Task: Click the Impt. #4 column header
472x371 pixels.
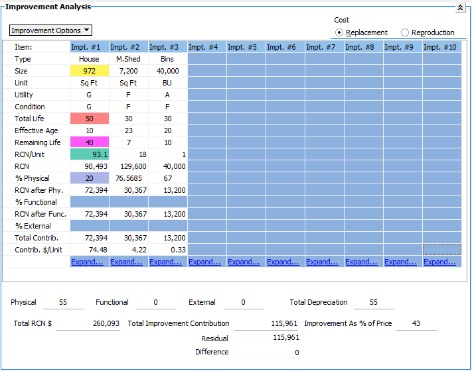Action: tap(207, 47)
